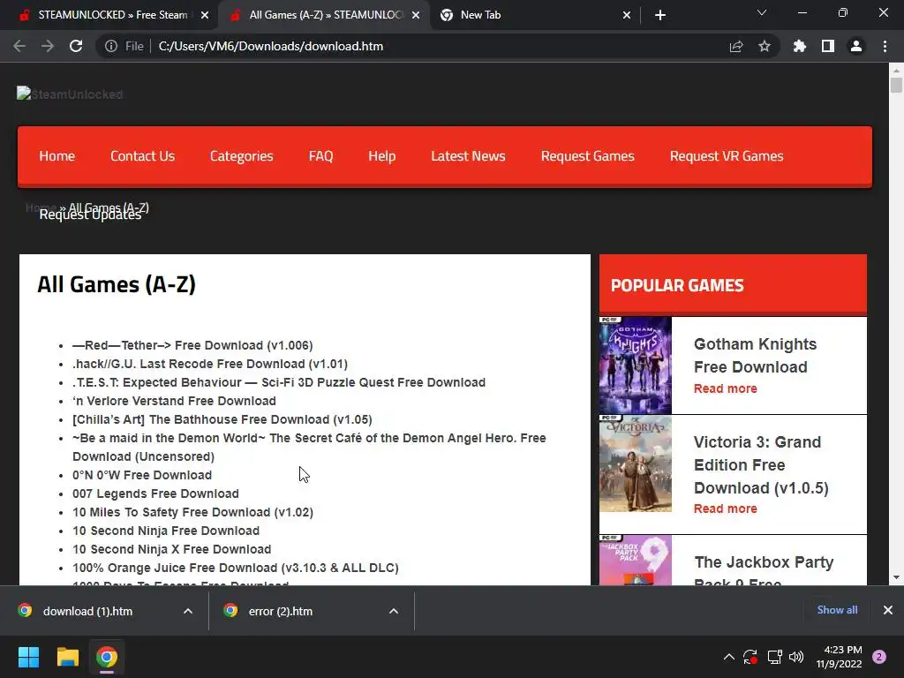This screenshot has width=904, height=678.
Task: Open 0°N 0°W Free Download link
Action: 142,475
